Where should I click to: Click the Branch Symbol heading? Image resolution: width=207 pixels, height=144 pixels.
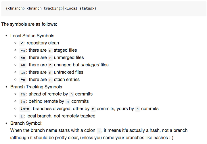[26, 123]
